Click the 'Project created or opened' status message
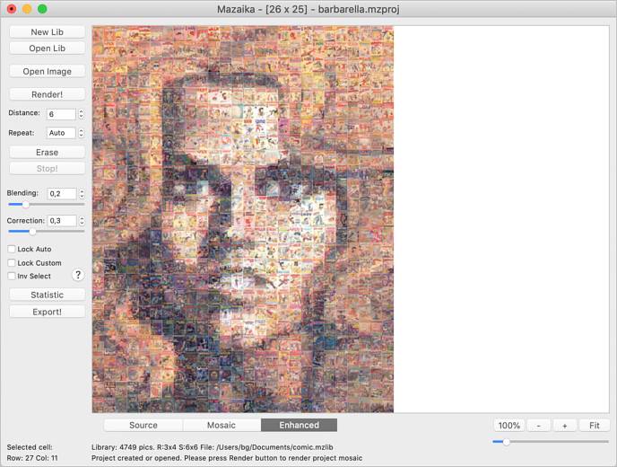617x467 pixels. pyautogui.click(x=227, y=458)
